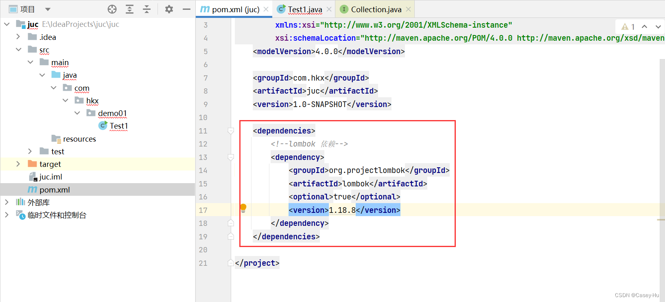Image resolution: width=665 pixels, height=302 pixels.
Task: Expand the 外部库 node
Action: 7,202
